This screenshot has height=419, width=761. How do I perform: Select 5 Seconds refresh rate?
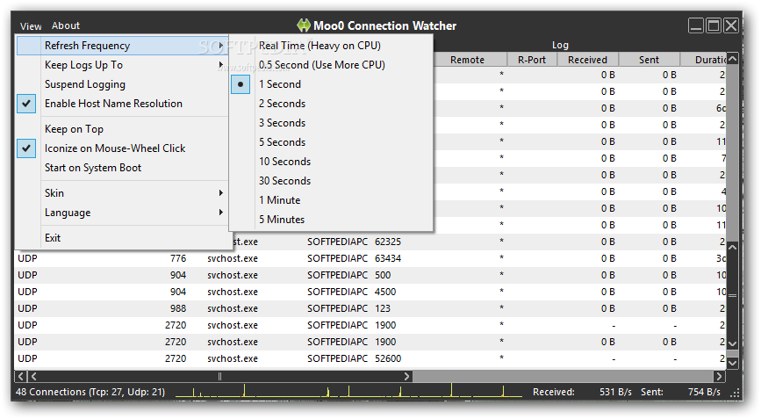(331, 142)
